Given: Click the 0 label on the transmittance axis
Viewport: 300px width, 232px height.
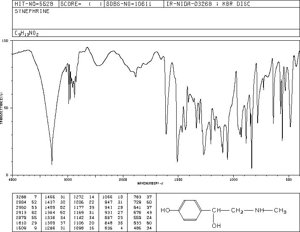Looking at the screenshot, I should 7,175.
